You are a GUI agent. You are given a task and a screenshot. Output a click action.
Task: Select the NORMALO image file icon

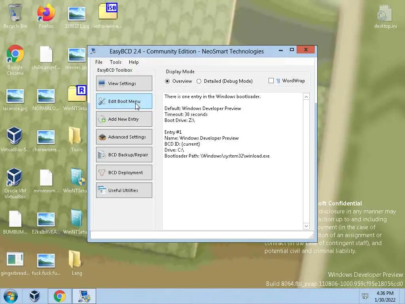click(x=46, y=99)
